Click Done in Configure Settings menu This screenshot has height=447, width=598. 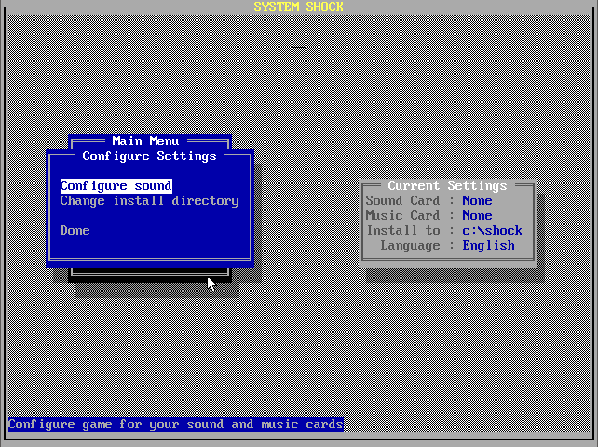click(x=75, y=231)
